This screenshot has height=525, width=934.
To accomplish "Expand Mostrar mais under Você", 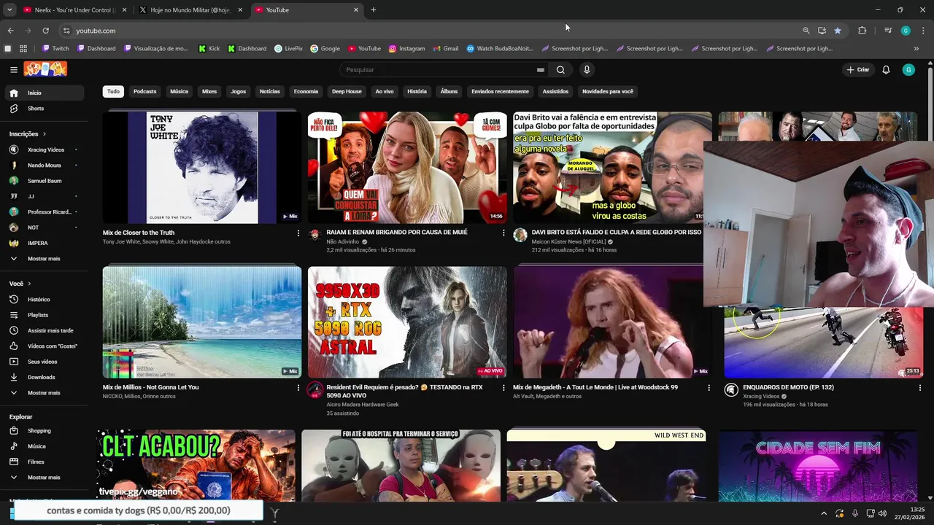I will (46, 393).
